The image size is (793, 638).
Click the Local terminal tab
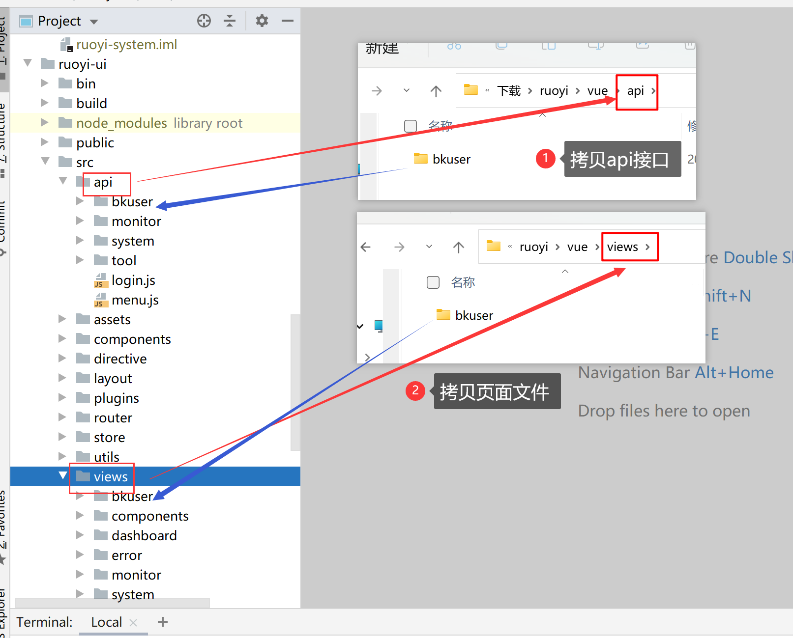tap(106, 622)
